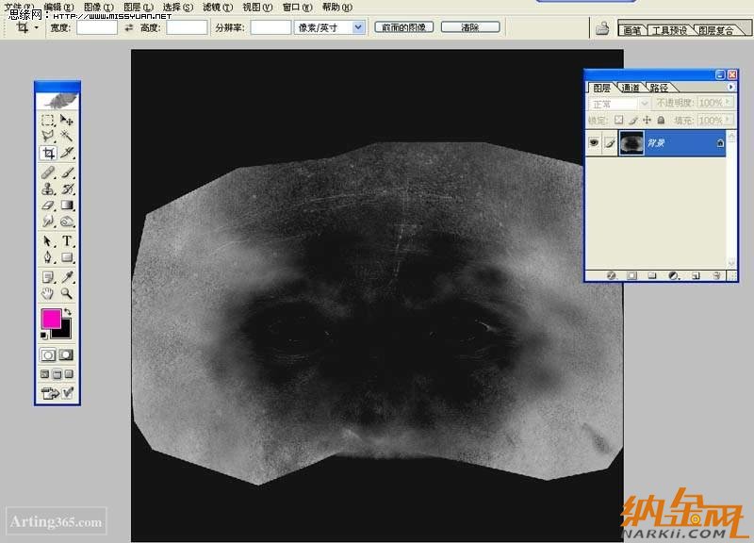Viewport: 754px width, 543px height.
Task: Click 前面的图像 Front Image button
Action: coord(404,27)
